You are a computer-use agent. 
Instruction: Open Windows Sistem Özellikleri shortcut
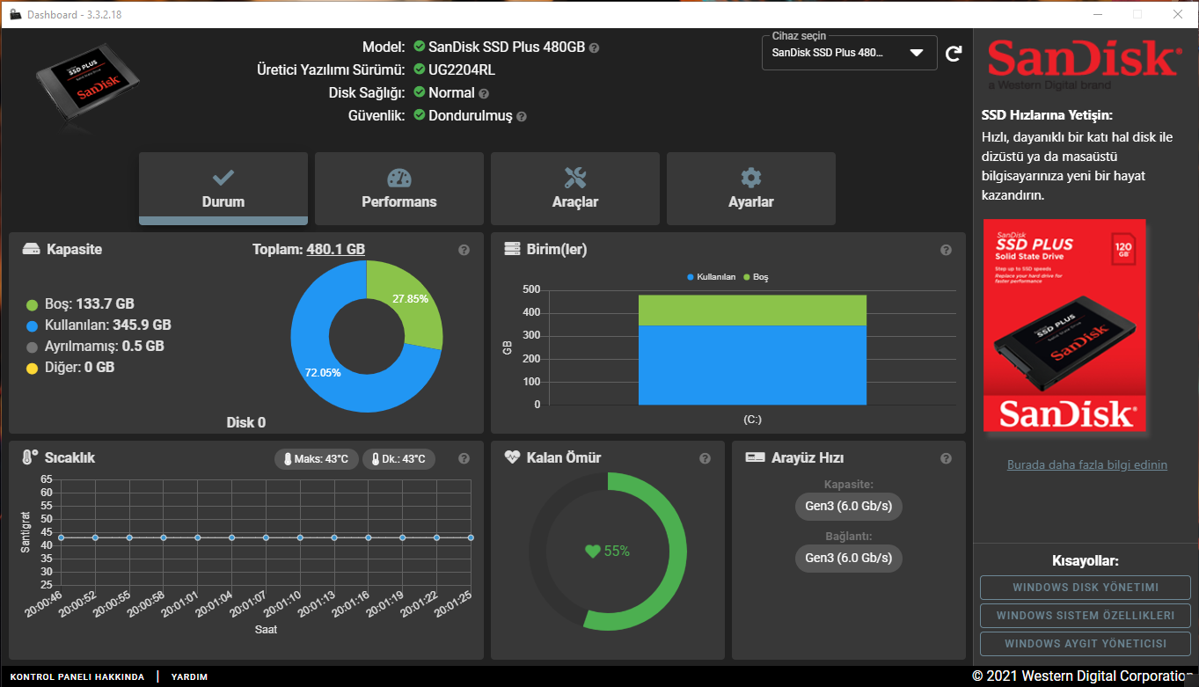click(1086, 616)
